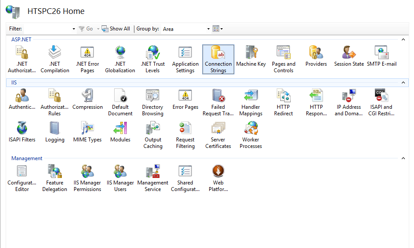Click the Management group header

27,158
